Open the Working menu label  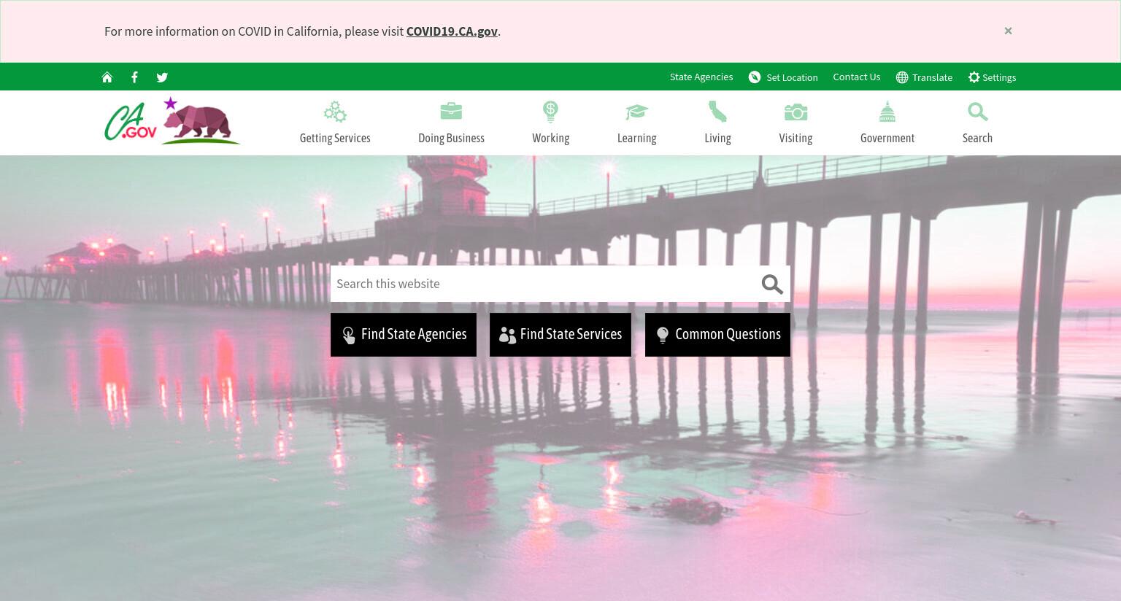click(550, 138)
